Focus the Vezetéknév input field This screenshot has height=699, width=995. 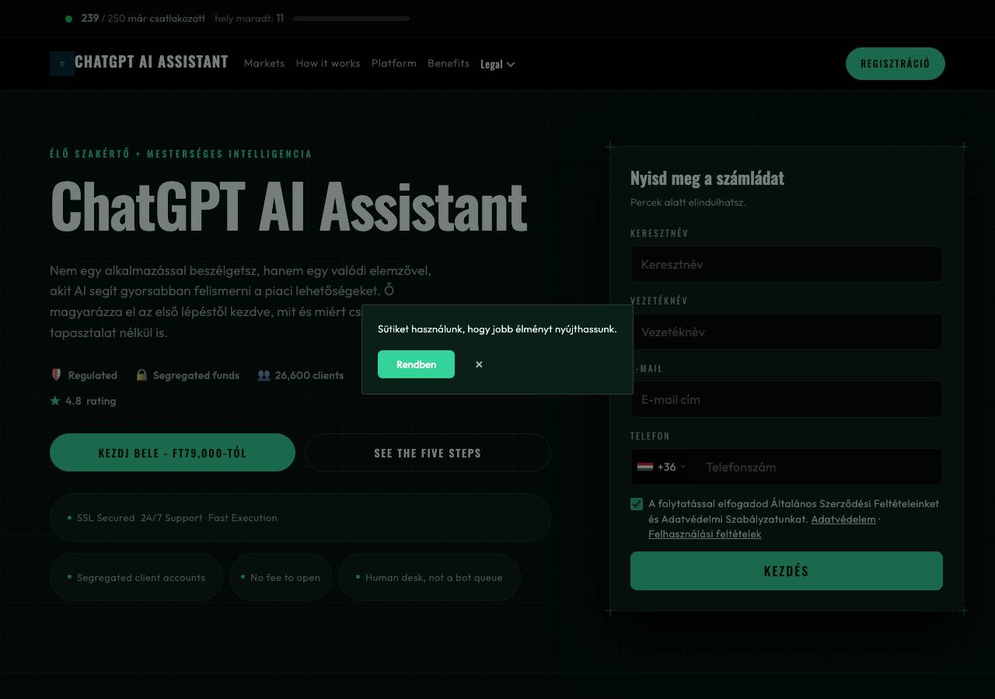click(x=787, y=332)
